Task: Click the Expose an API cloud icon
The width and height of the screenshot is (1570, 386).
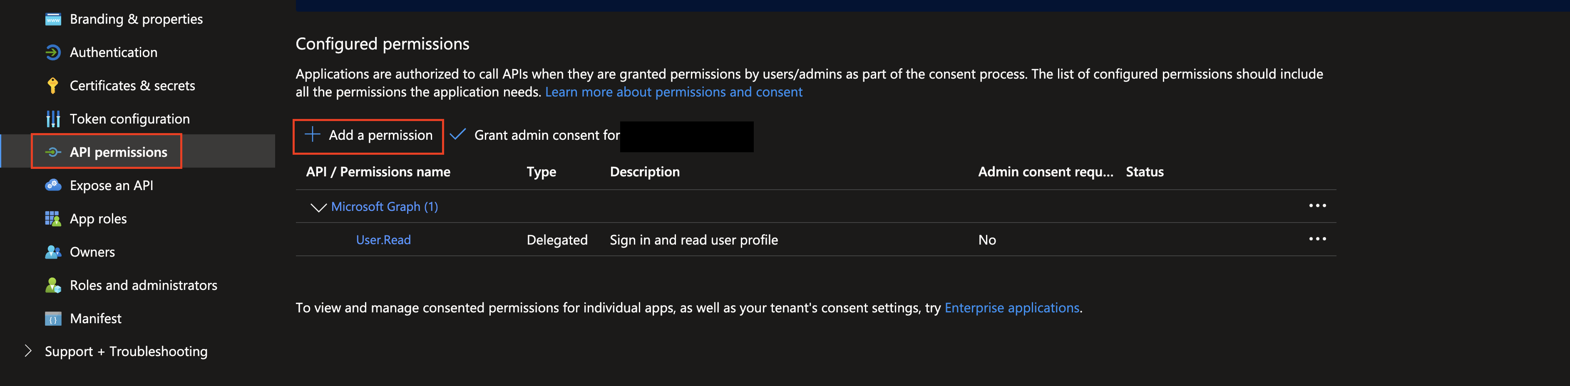Action: (x=53, y=185)
